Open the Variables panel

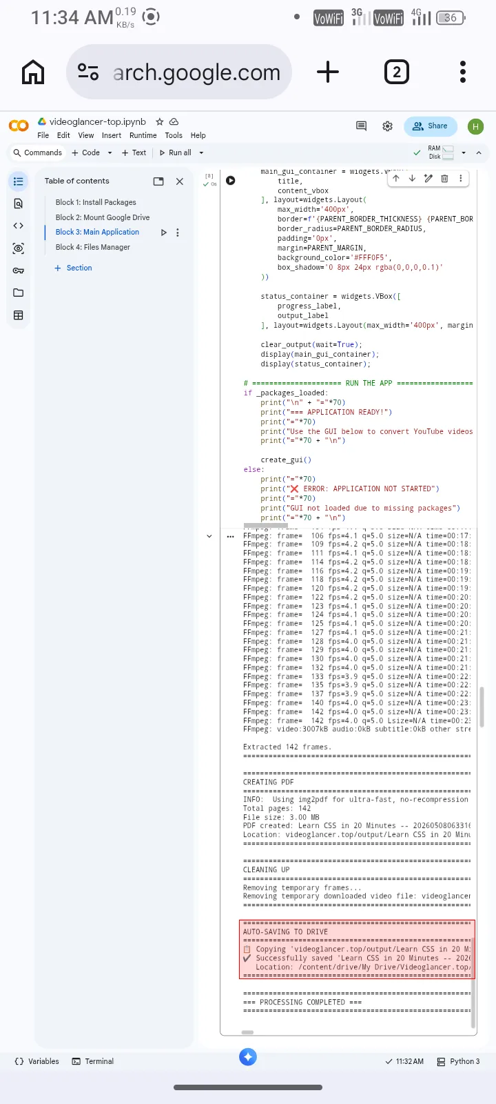pos(37,1061)
